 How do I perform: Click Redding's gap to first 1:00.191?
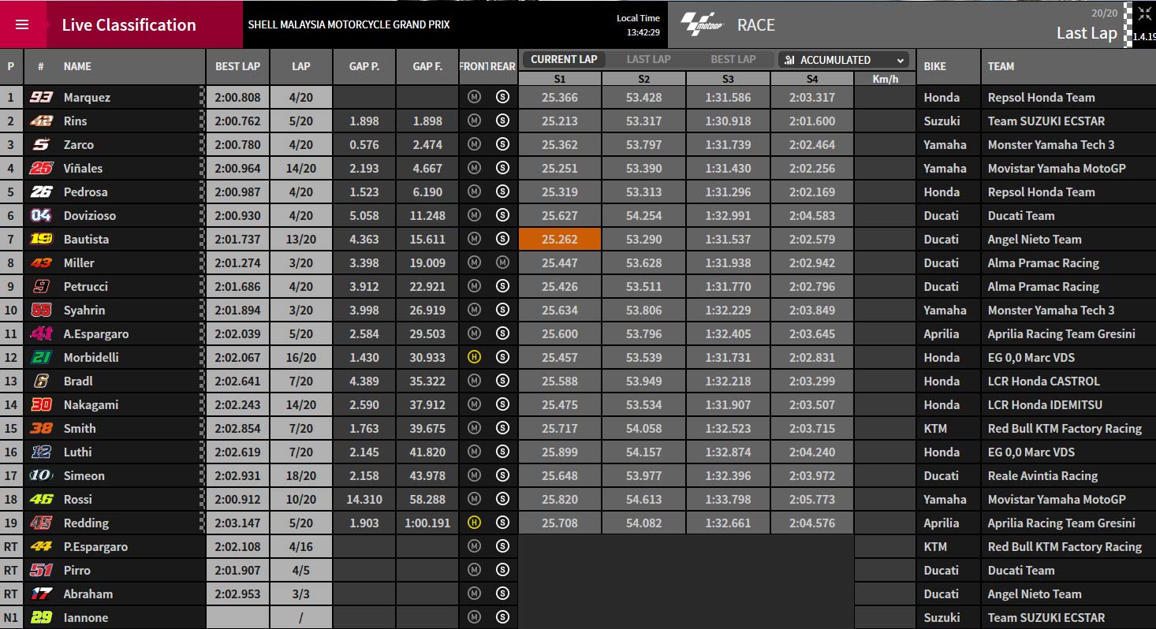pyautogui.click(x=427, y=523)
